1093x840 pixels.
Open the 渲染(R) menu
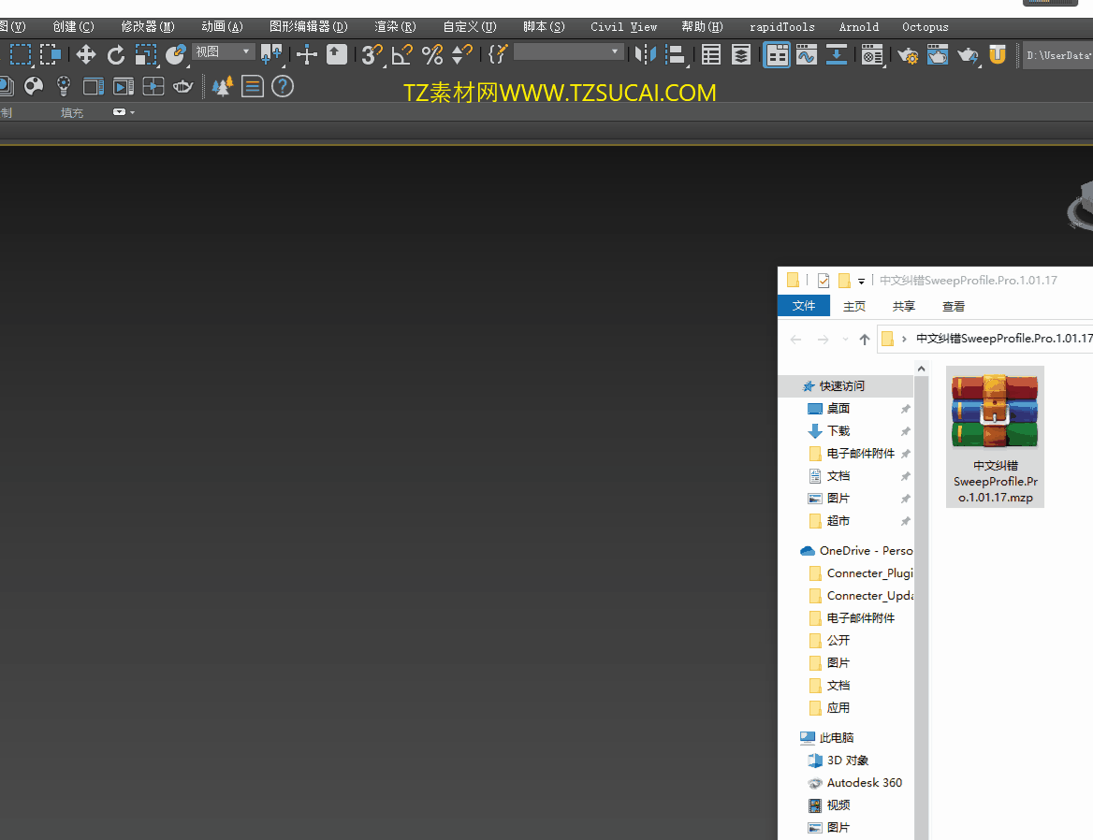(x=395, y=27)
